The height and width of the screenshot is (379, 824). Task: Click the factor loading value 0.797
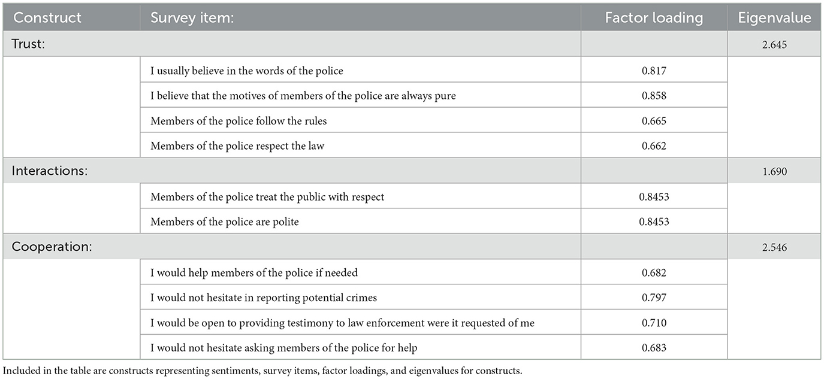click(654, 298)
